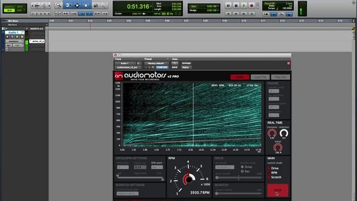Click the COMPARE button in plug-in header
Image resolution: width=357 pixels, height=201 pixels.
162,68
